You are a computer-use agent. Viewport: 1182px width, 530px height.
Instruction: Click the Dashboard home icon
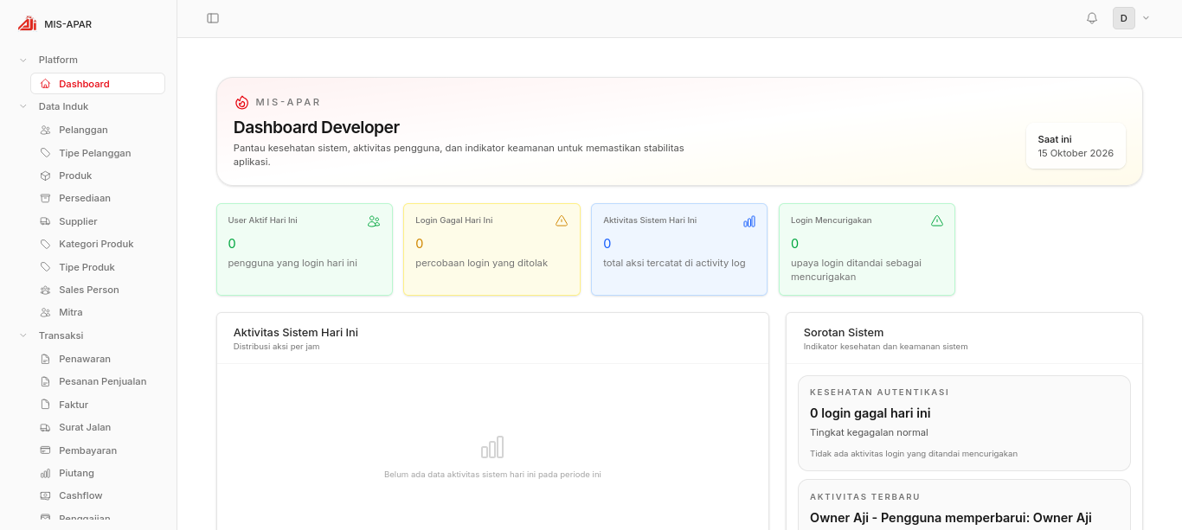coord(45,84)
